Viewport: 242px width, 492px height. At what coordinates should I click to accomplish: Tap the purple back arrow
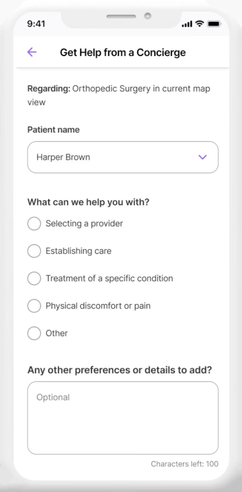click(x=32, y=52)
